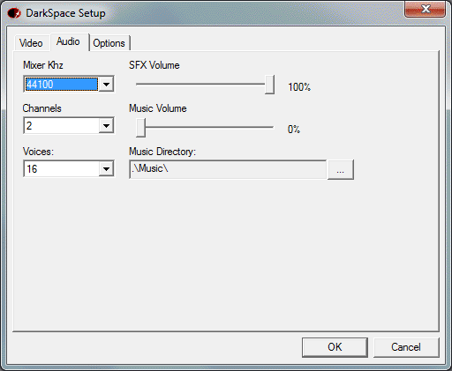Viewport: 452px width, 371px height.
Task: Click the Channels value field showing 2
Action: [x=62, y=126]
